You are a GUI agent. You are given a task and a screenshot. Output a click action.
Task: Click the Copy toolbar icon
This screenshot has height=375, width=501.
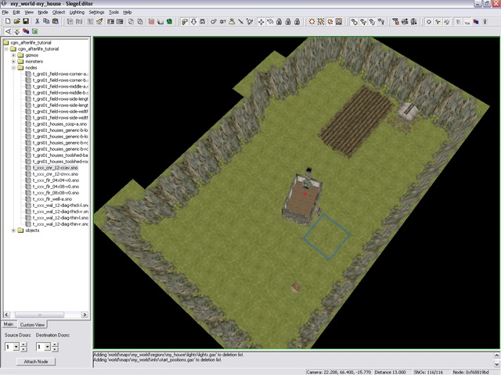click(x=46, y=21)
